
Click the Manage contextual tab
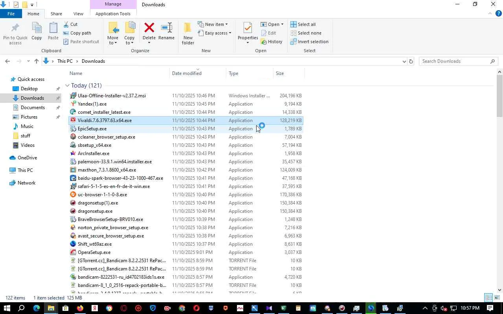pos(113,4)
